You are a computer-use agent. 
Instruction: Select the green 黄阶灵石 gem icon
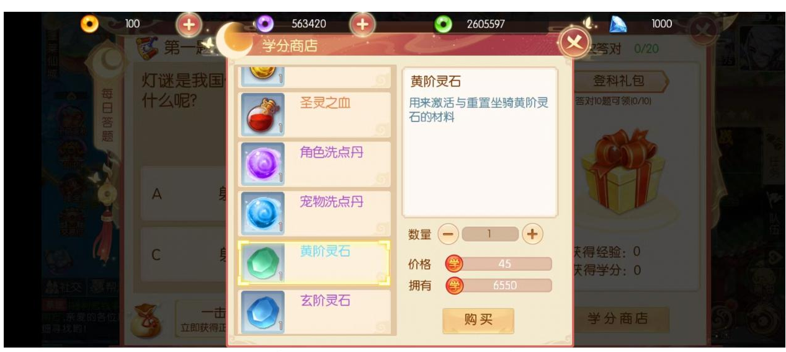[262, 263]
